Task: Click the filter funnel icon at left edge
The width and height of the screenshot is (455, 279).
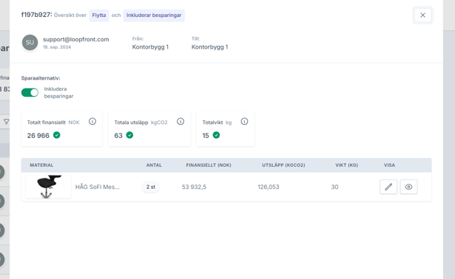Action: [x=6, y=122]
